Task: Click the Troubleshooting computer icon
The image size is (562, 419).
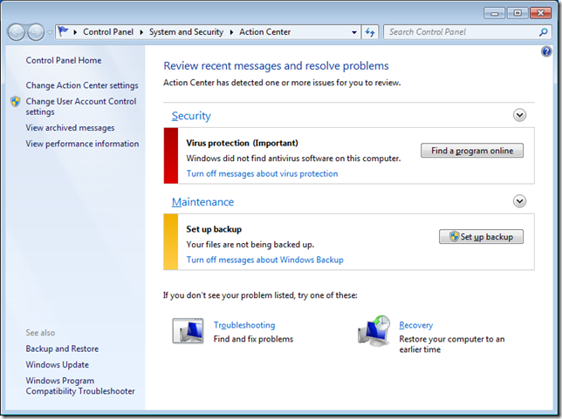Action: 188,331
